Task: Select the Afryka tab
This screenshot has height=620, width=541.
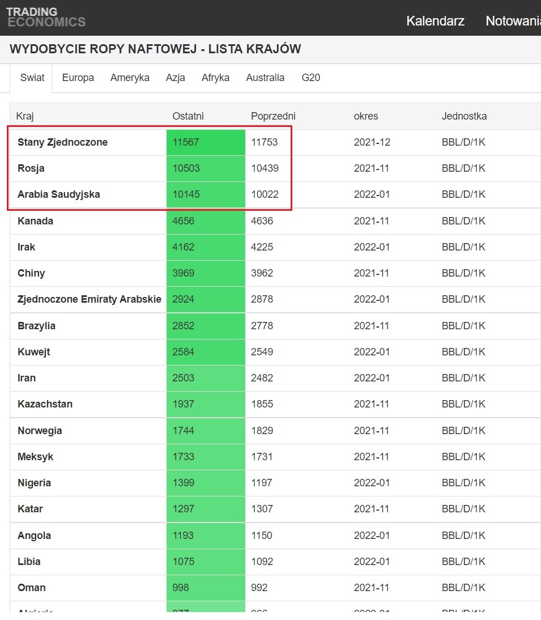Action: tap(215, 78)
